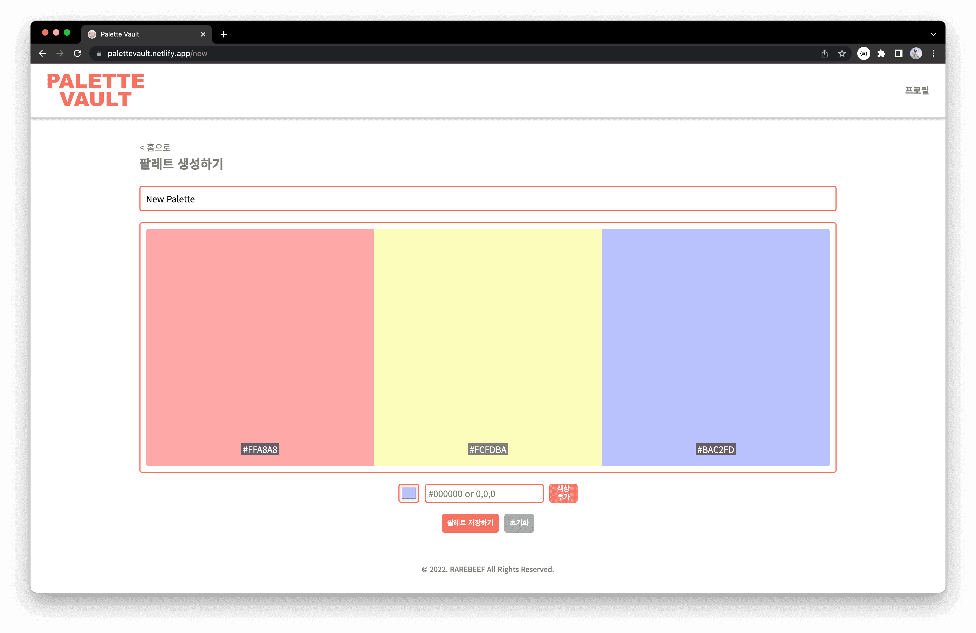Close the Palette Vault tab
Screen dimensions: 976x633
[203, 35]
